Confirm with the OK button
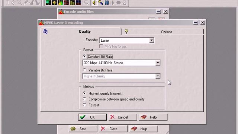Image resolution: width=238 pixels, height=134 pixels. pyautogui.click(x=93, y=117)
